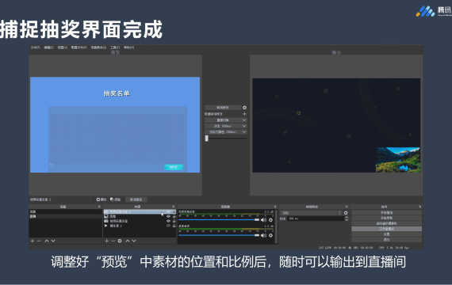452x285 pixels.
Task: Click gear icon beside the transition button
Action: tap(244, 108)
